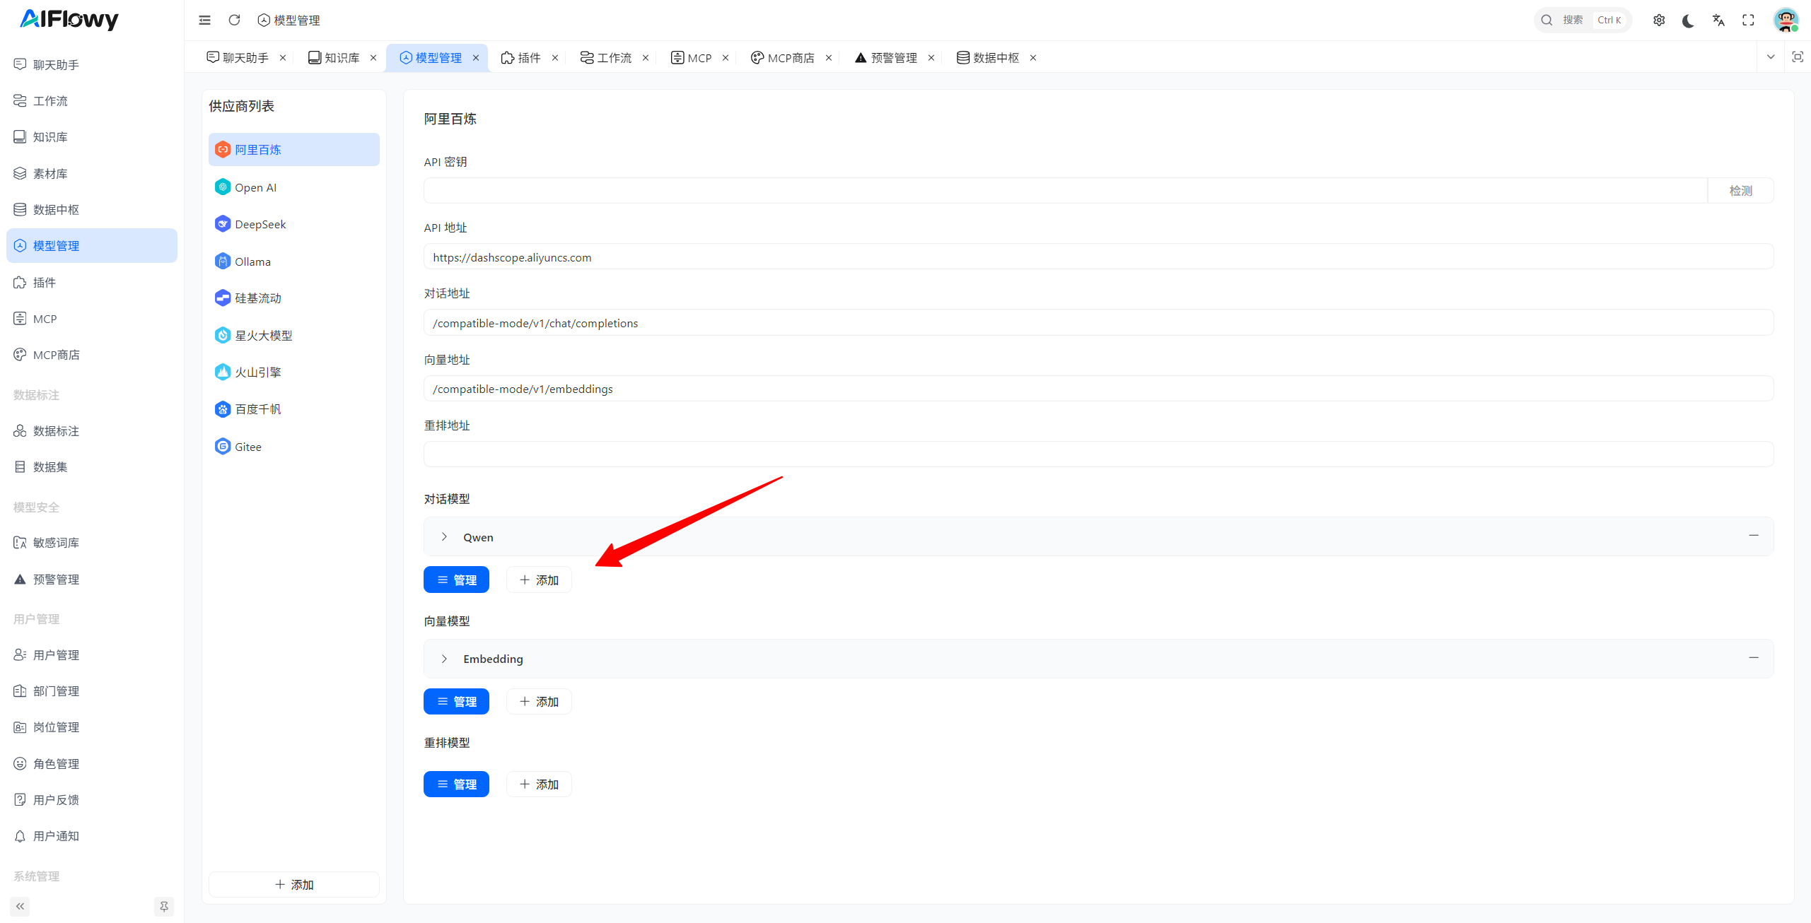Open the tab list dropdown chevron

tap(1771, 57)
